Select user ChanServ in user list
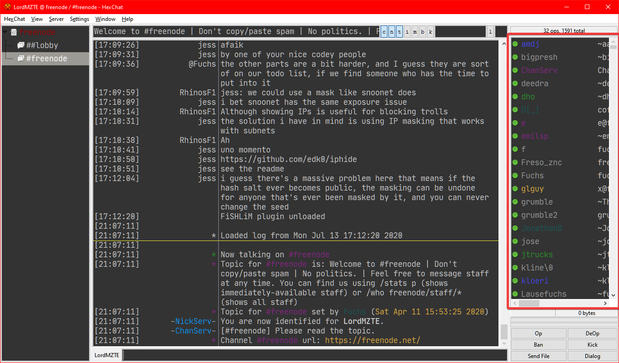The width and height of the screenshot is (619, 363). click(539, 70)
